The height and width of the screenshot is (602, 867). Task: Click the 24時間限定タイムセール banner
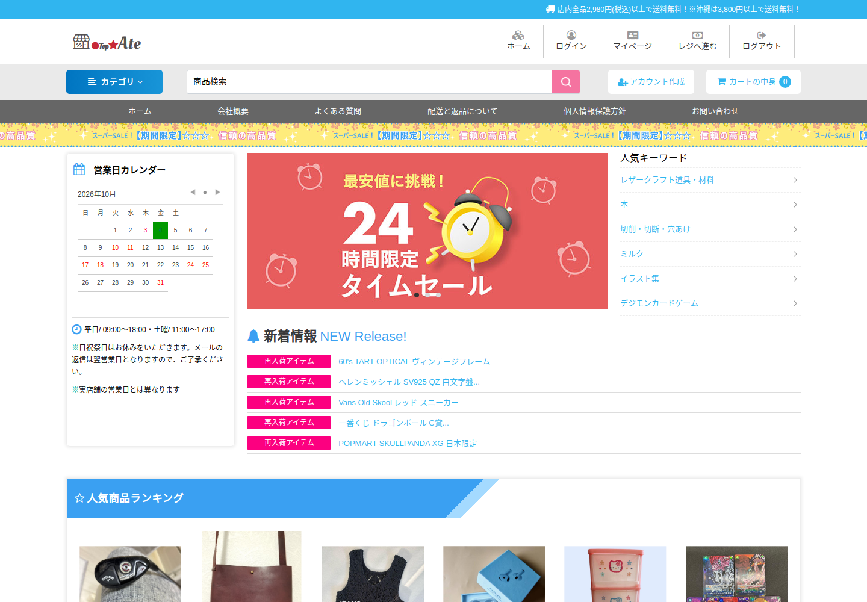tap(427, 231)
